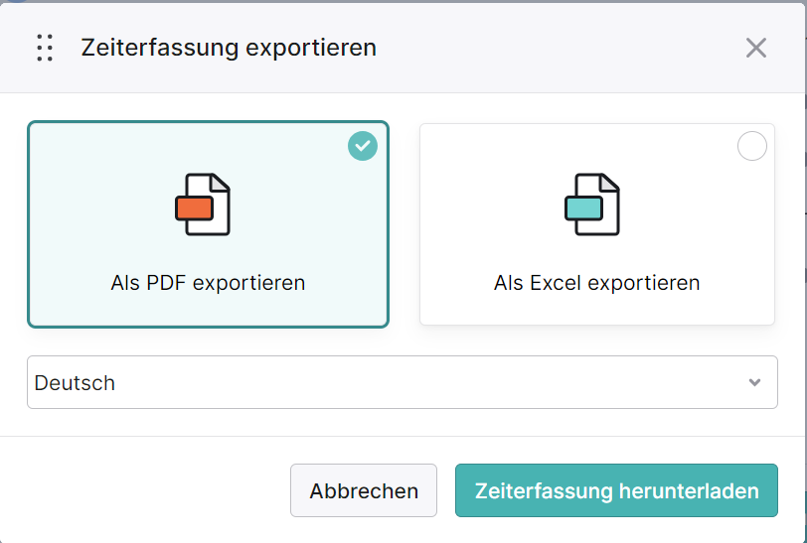This screenshot has height=543, width=807.
Task: Close the Zeiterfassung exportieren dialog
Action: pyautogui.click(x=756, y=48)
